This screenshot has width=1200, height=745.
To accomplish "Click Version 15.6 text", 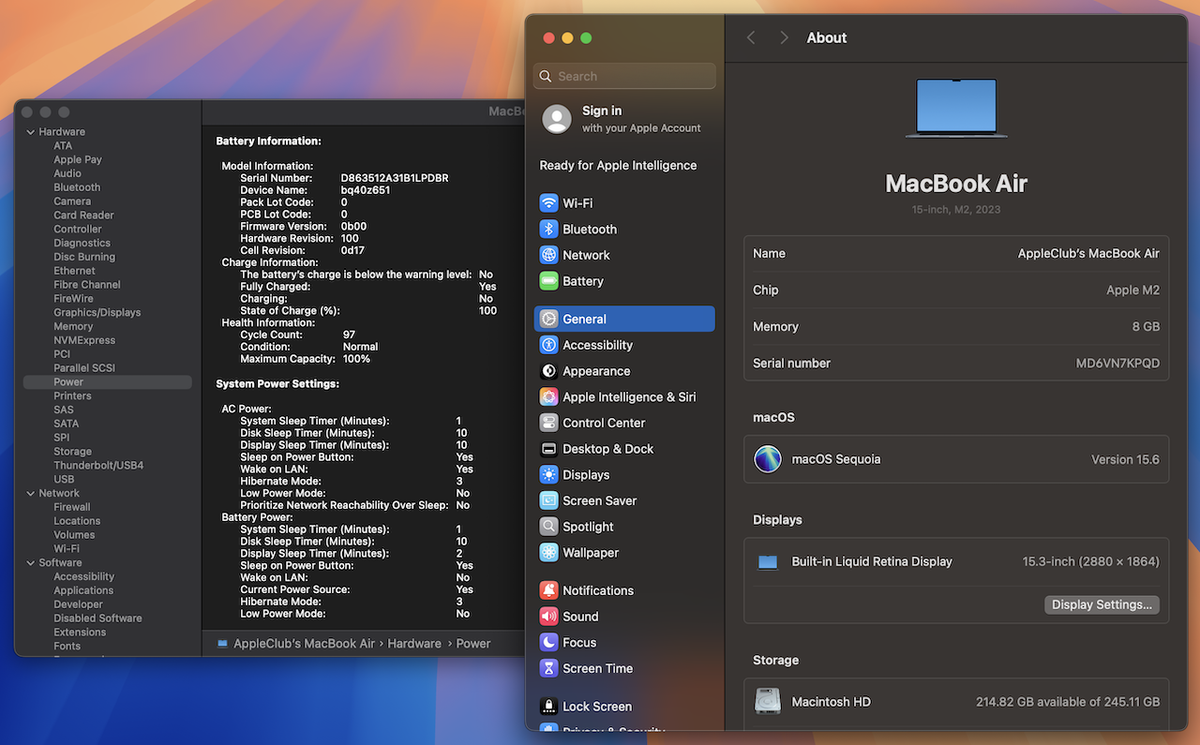I will point(1125,460).
